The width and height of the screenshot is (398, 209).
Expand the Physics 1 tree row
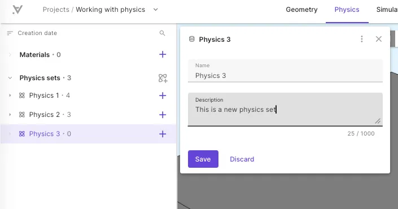pyautogui.click(x=10, y=95)
